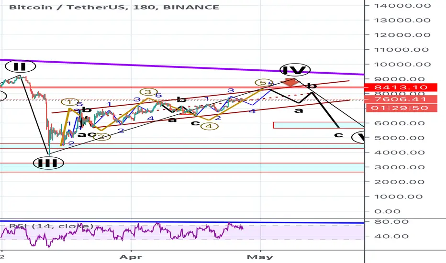Select the circled wave III label
This screenshot has height=263, width=446.
pyautogui.click(x=48, y=163)
